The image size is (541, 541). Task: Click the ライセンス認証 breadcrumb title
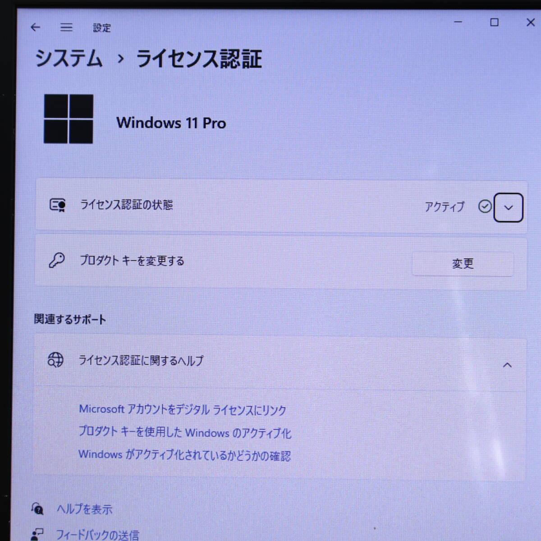(199, 59)
